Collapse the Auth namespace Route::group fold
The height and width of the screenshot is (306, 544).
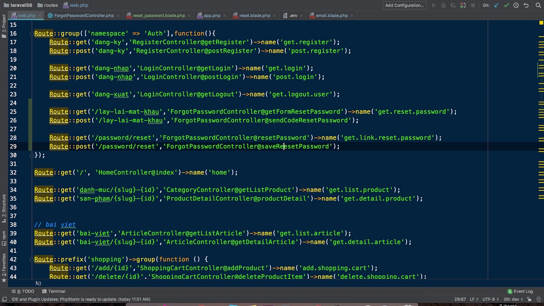point(31,34)
